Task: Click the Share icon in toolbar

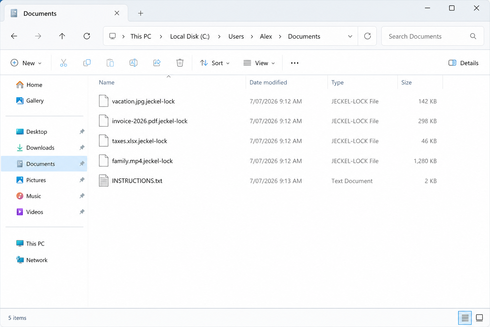Action: 157,63
